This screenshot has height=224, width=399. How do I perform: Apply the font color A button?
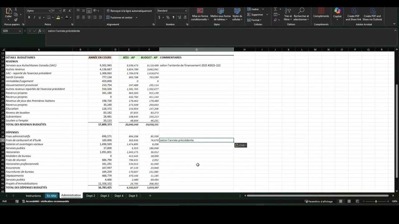tap(67, 17)
